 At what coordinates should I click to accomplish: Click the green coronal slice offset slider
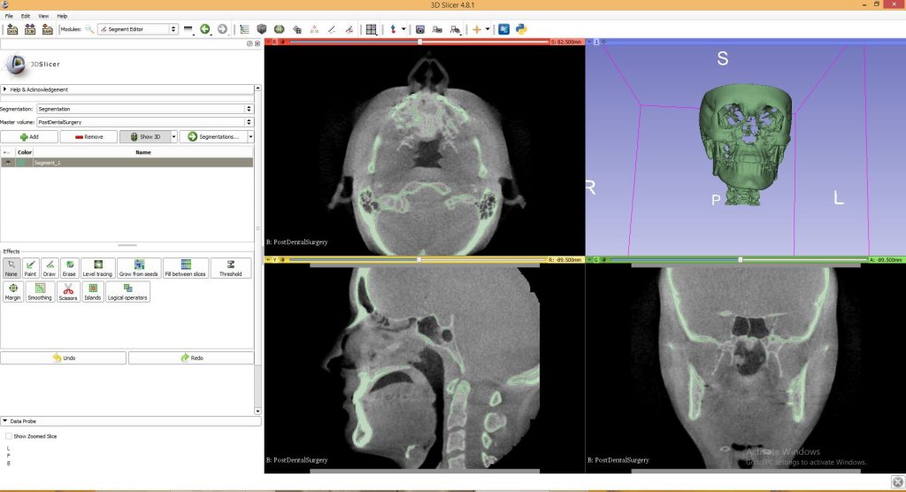pos(739,259)
